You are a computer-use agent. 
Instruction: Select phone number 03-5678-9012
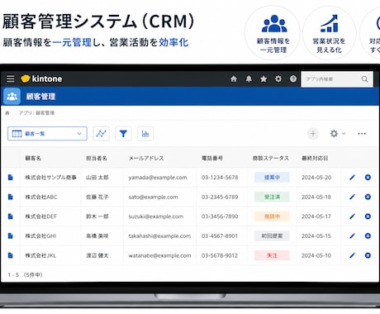(220, 255)
